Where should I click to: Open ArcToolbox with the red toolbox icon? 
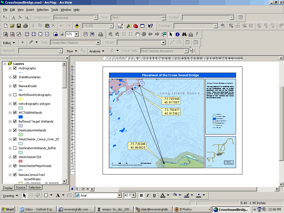pos(136,26)
